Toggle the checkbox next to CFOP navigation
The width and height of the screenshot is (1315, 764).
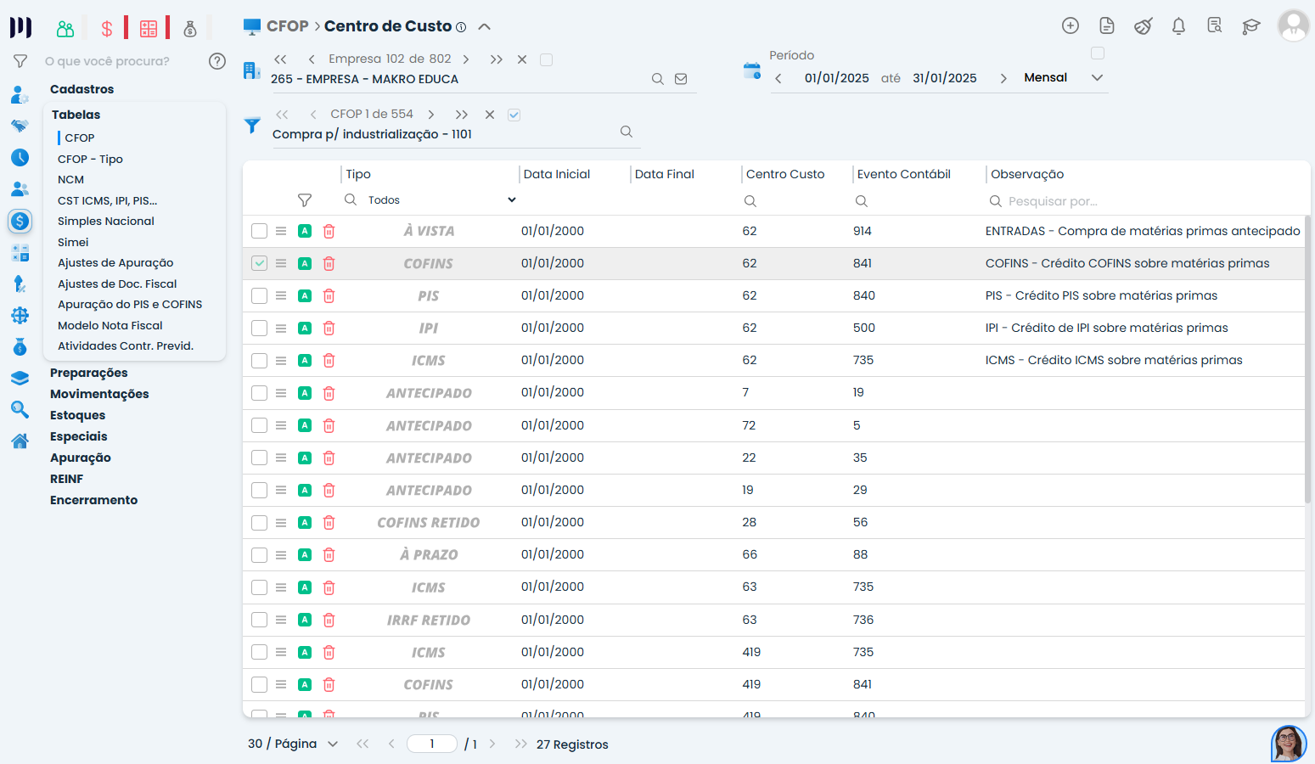click(514, 115)
